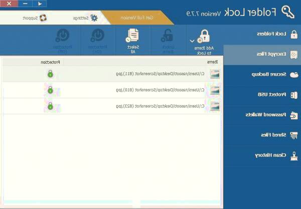Image resolution: width=301 pixels, height=209 pixels.
Task: Open the Get Full Version tab
Action: click(137, 18)
